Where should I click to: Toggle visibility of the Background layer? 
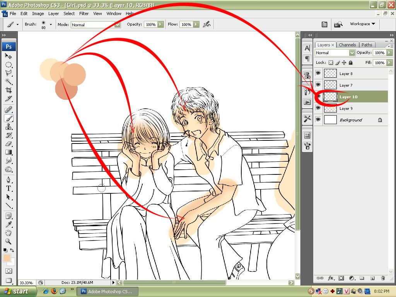coord(318,120)
